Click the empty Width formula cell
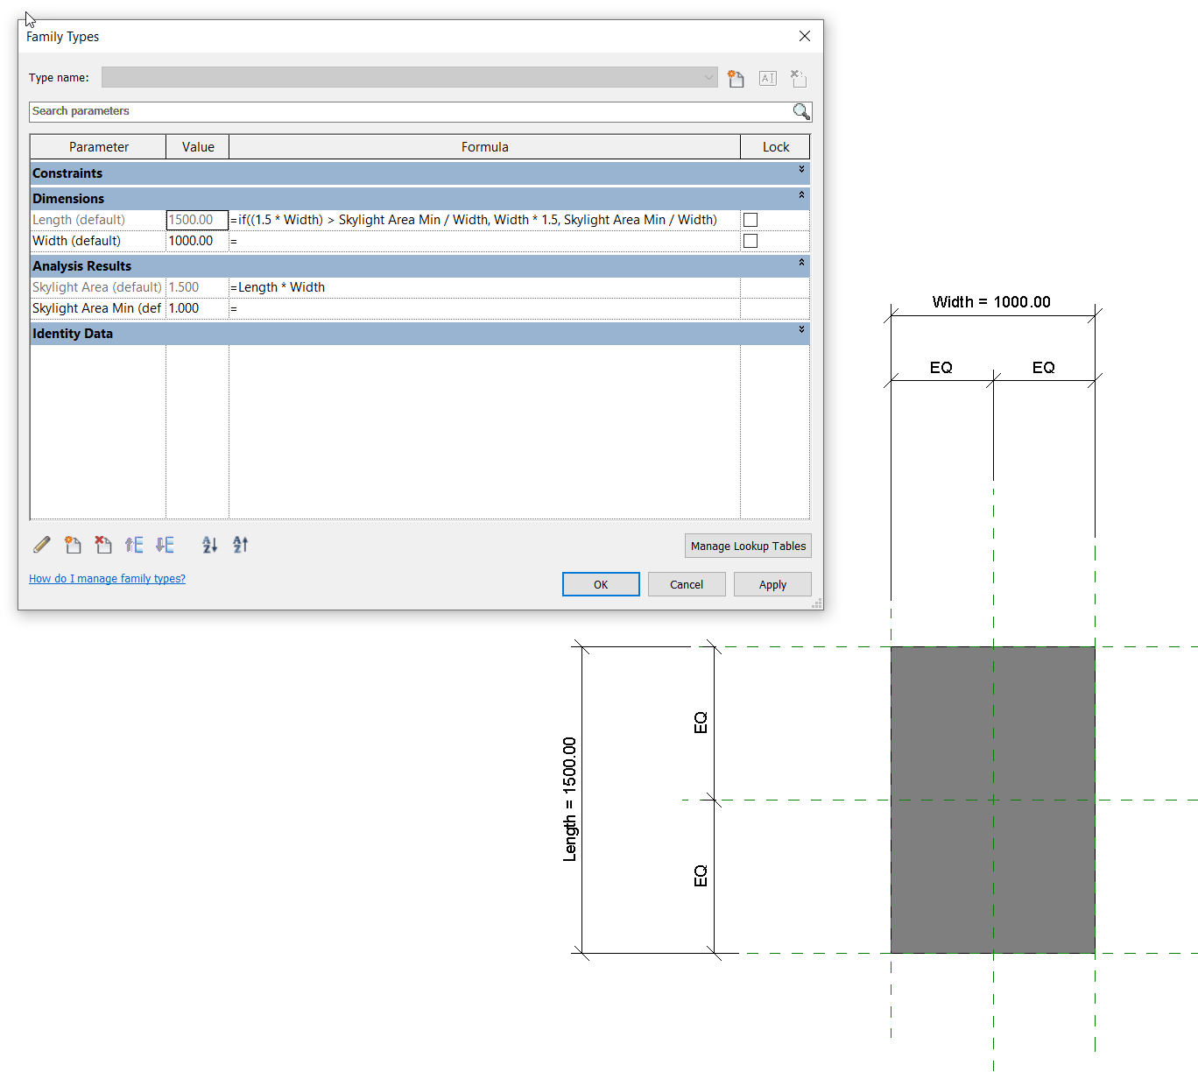The image size is (1198, 1072). 484,241
